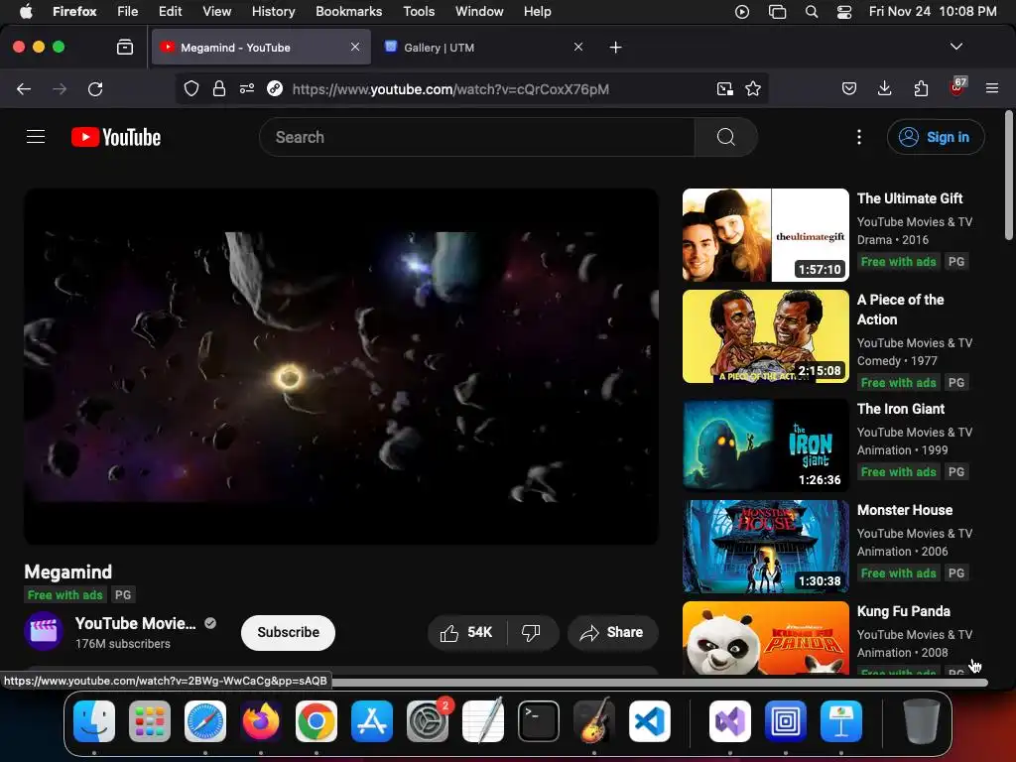The height and width of the screenshot is (762, 1016).
Task: Reload the page in Firefox
Action: click(x=95, y=88)
